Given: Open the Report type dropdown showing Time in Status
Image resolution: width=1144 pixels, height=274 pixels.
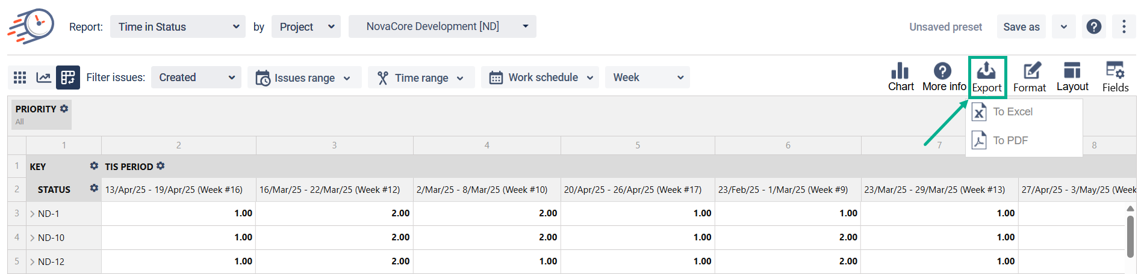Looking at the screenshot, I should click(178, 26).
